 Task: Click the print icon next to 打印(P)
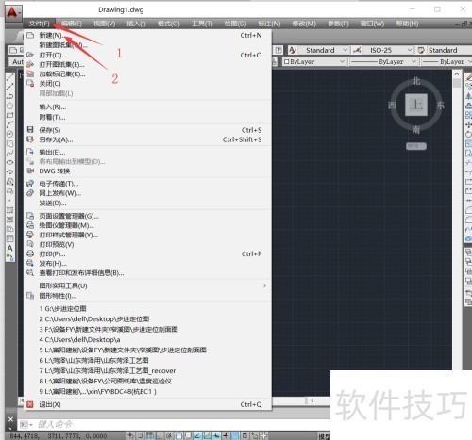tap(30, 253)
